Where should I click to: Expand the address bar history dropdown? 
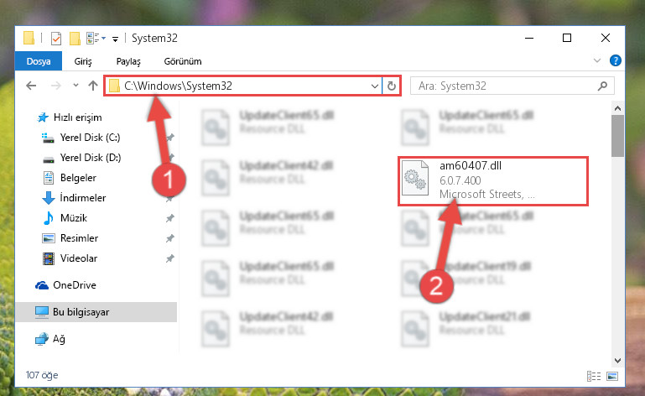pos(374,86)
